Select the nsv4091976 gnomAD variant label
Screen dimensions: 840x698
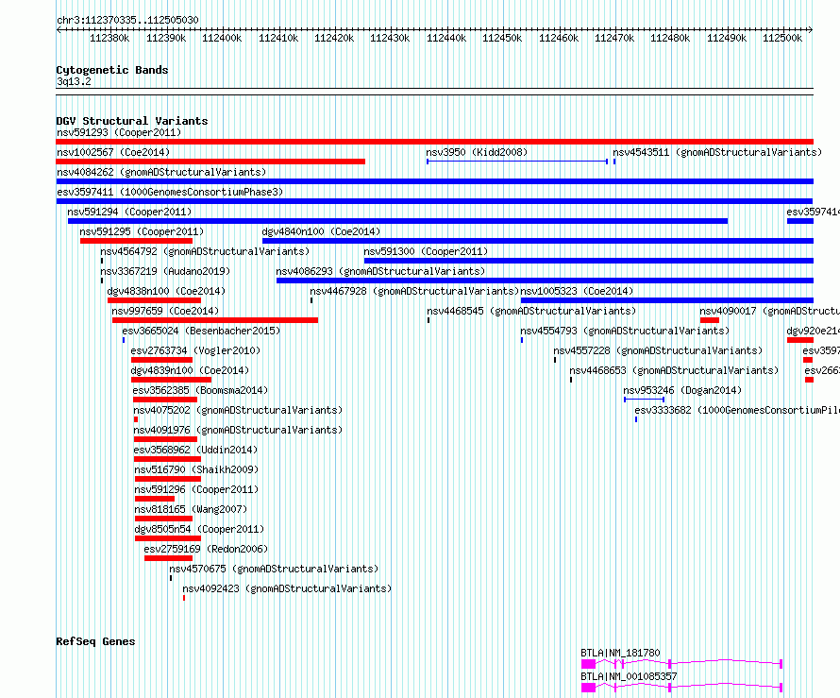coord(238,430)
